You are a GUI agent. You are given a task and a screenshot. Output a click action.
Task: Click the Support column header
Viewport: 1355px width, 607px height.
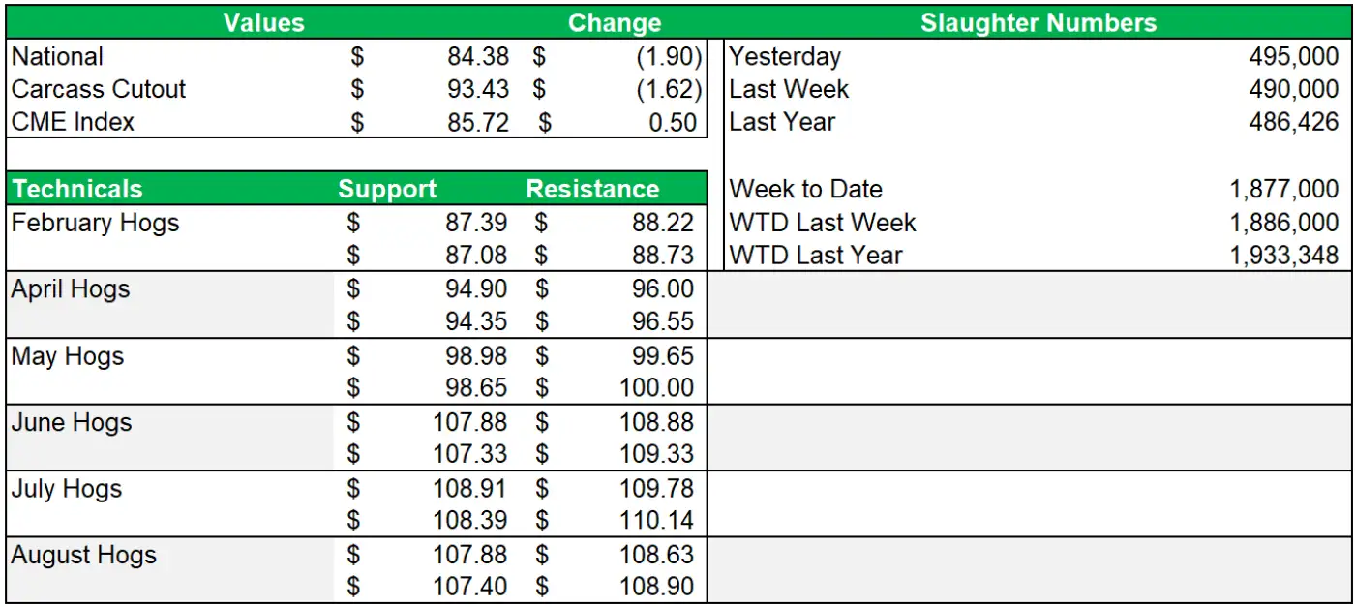coord(387,190)
